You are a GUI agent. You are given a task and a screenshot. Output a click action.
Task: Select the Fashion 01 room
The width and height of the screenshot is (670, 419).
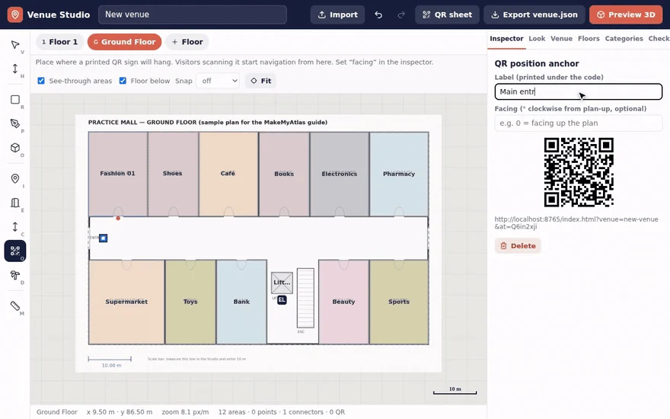(118, 174)
